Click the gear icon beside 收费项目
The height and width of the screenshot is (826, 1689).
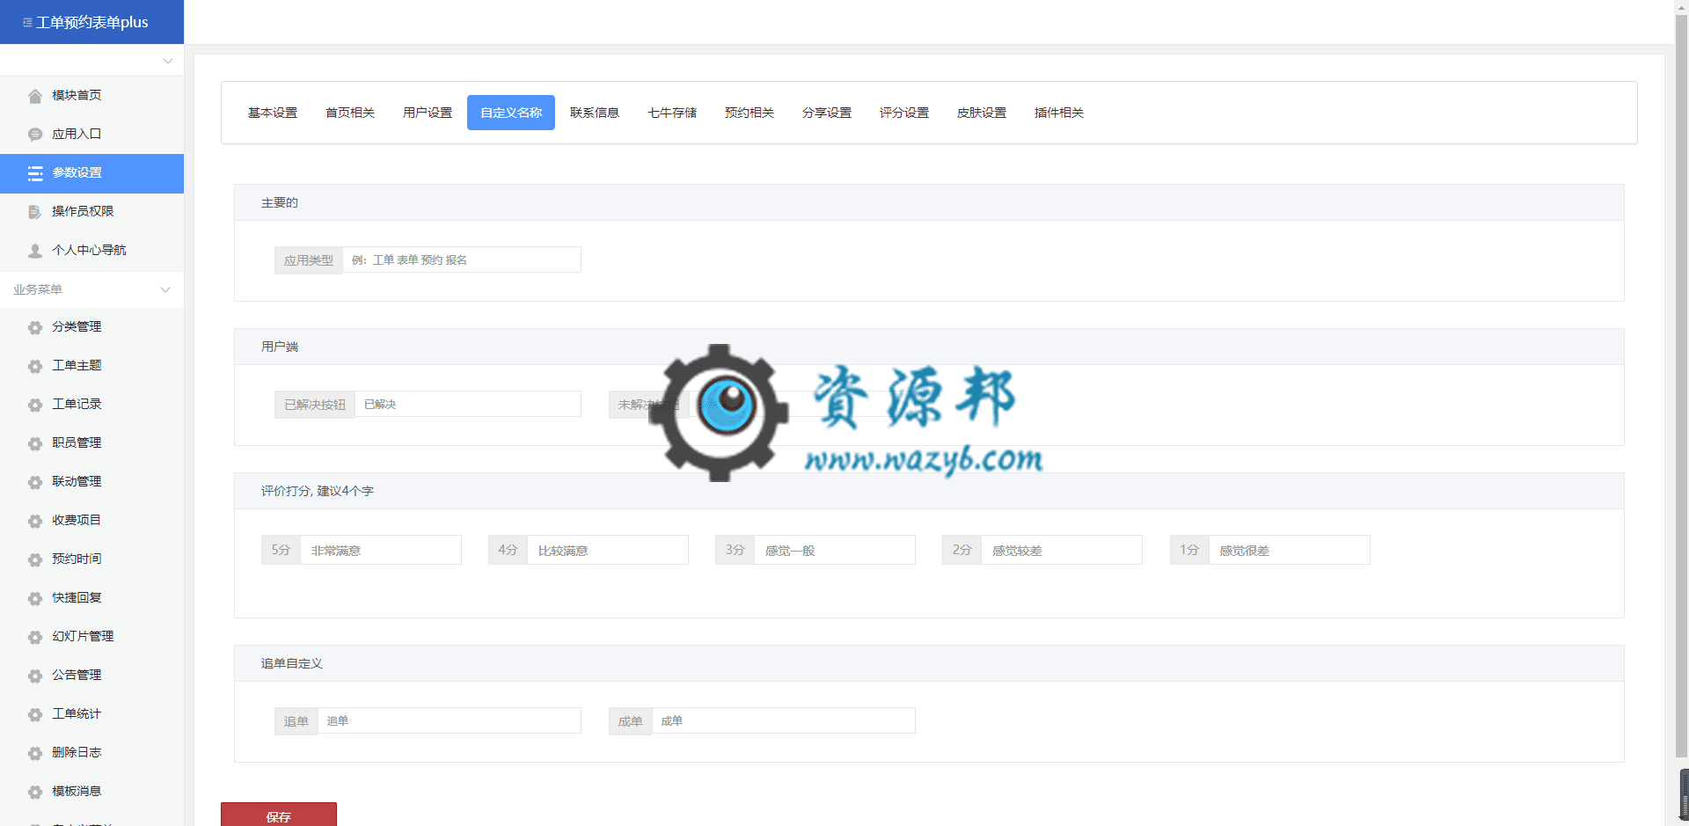tap(35, 521)
